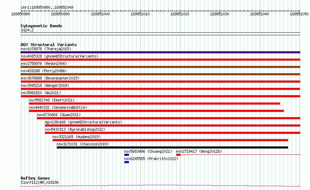Click the RefSeq Genes track title
310x190 pixels.
point(35,178)
